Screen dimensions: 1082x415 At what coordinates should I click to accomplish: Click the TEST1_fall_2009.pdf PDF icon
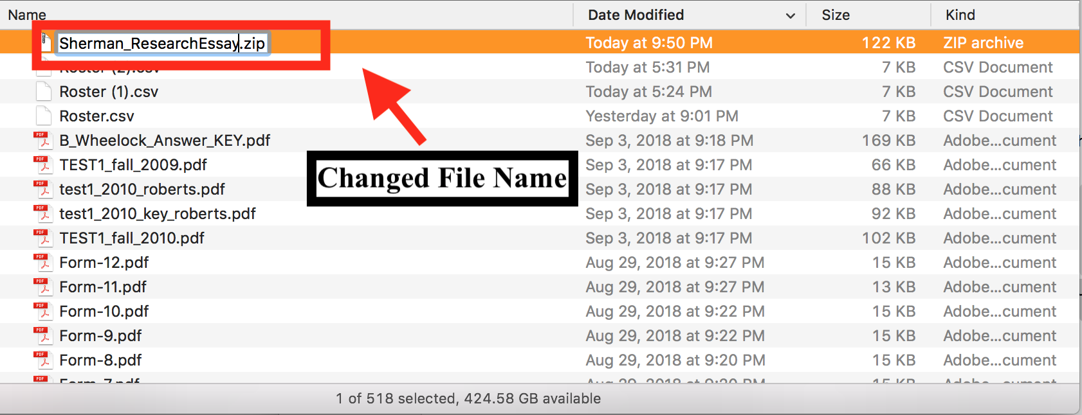[42, 165]
